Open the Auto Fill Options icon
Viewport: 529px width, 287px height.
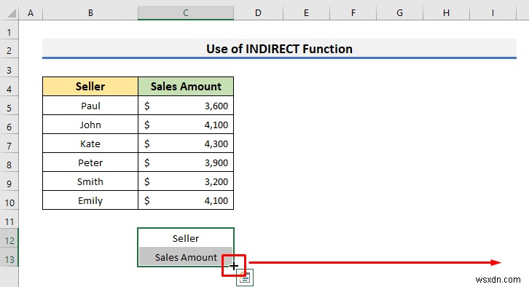[245, 278]
